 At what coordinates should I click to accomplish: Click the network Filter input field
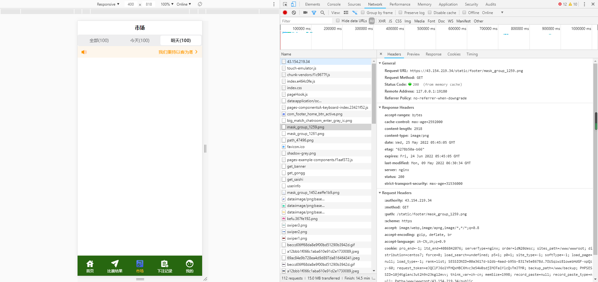point(306,21)
